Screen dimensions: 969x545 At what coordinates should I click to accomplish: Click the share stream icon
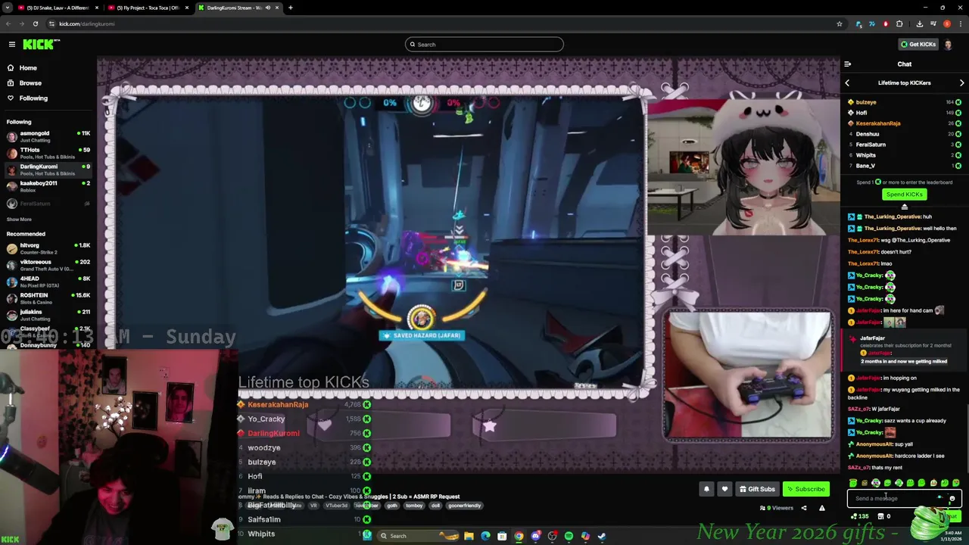click(x=804, y=508)
